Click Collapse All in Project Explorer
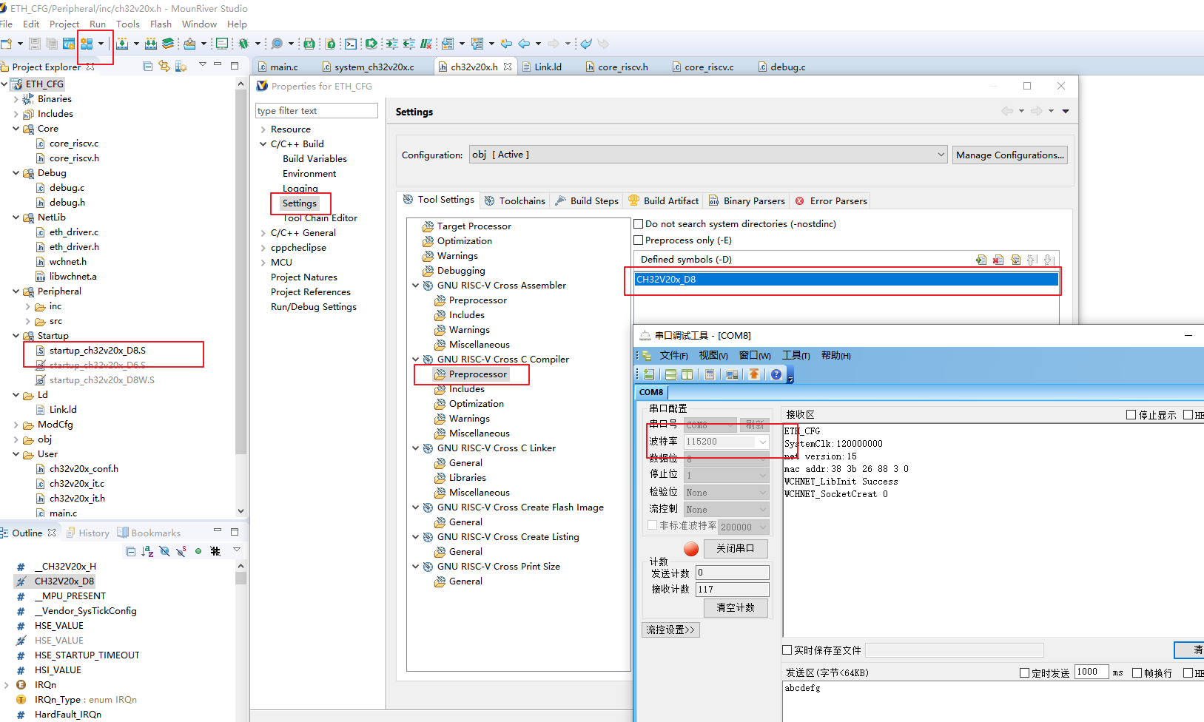 [x=147, y=67]
